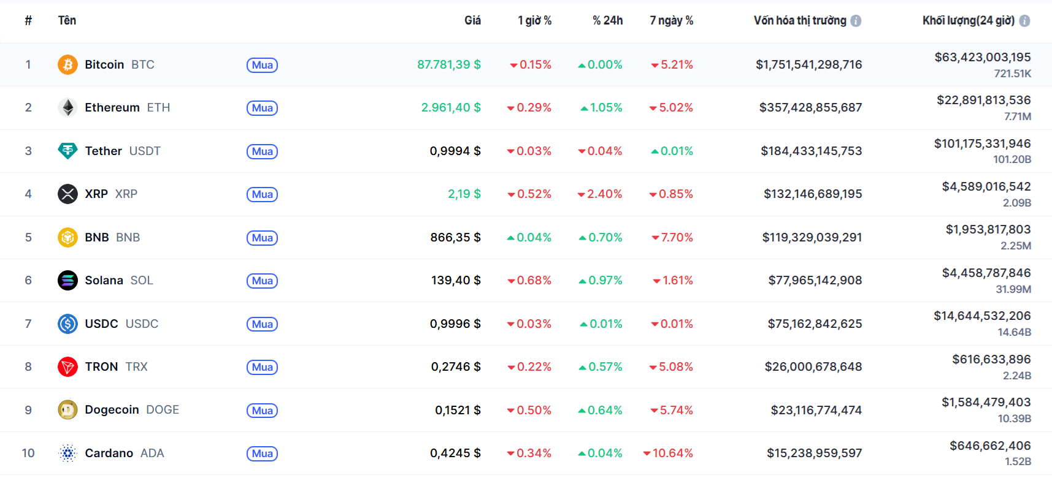Click the Dogecoin logo icon
The width and height of the screenshot is (1052, 478).
coord(67,410)
